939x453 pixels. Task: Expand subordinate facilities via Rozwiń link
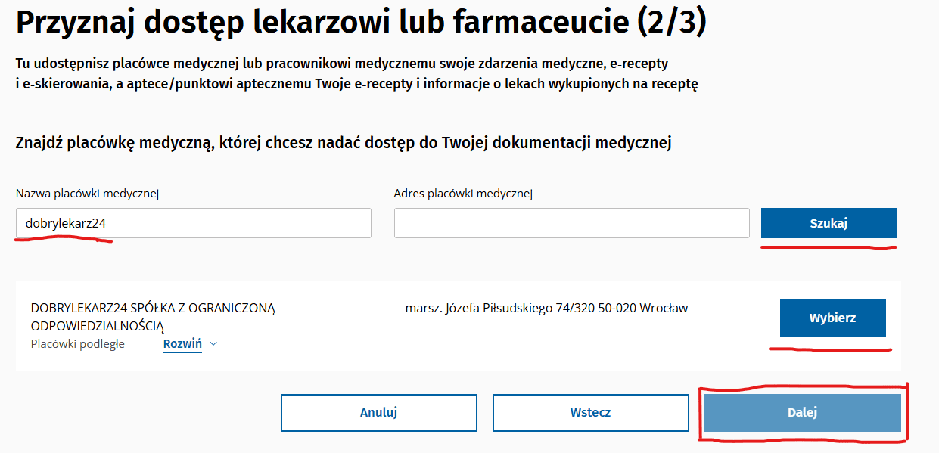(182, 344)
